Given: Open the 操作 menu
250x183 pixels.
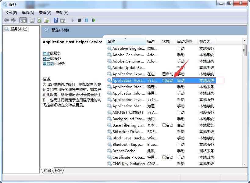Looking at the screenshot, I should tap(28, 13).
